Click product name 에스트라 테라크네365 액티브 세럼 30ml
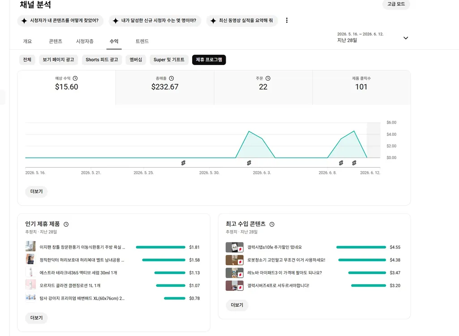 click(x=78, y=273)
